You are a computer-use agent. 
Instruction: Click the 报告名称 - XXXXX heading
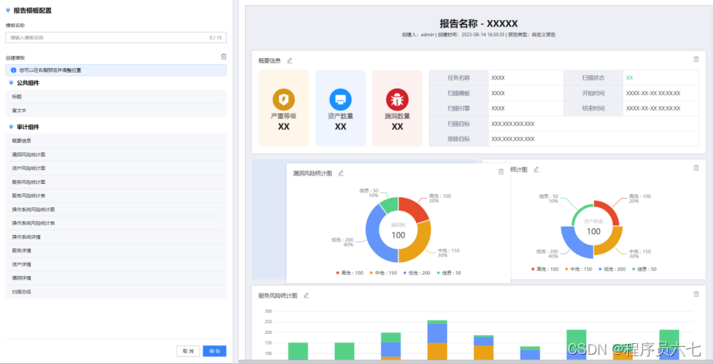point(479,24)
